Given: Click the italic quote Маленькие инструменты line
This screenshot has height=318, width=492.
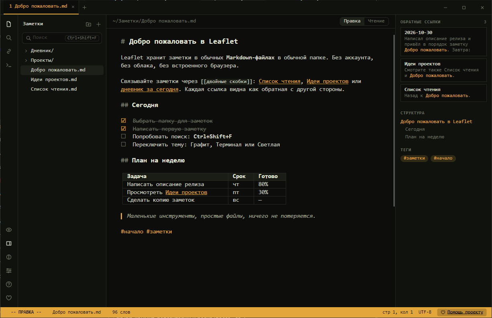Looking at the screenshot, I should 221,216.
